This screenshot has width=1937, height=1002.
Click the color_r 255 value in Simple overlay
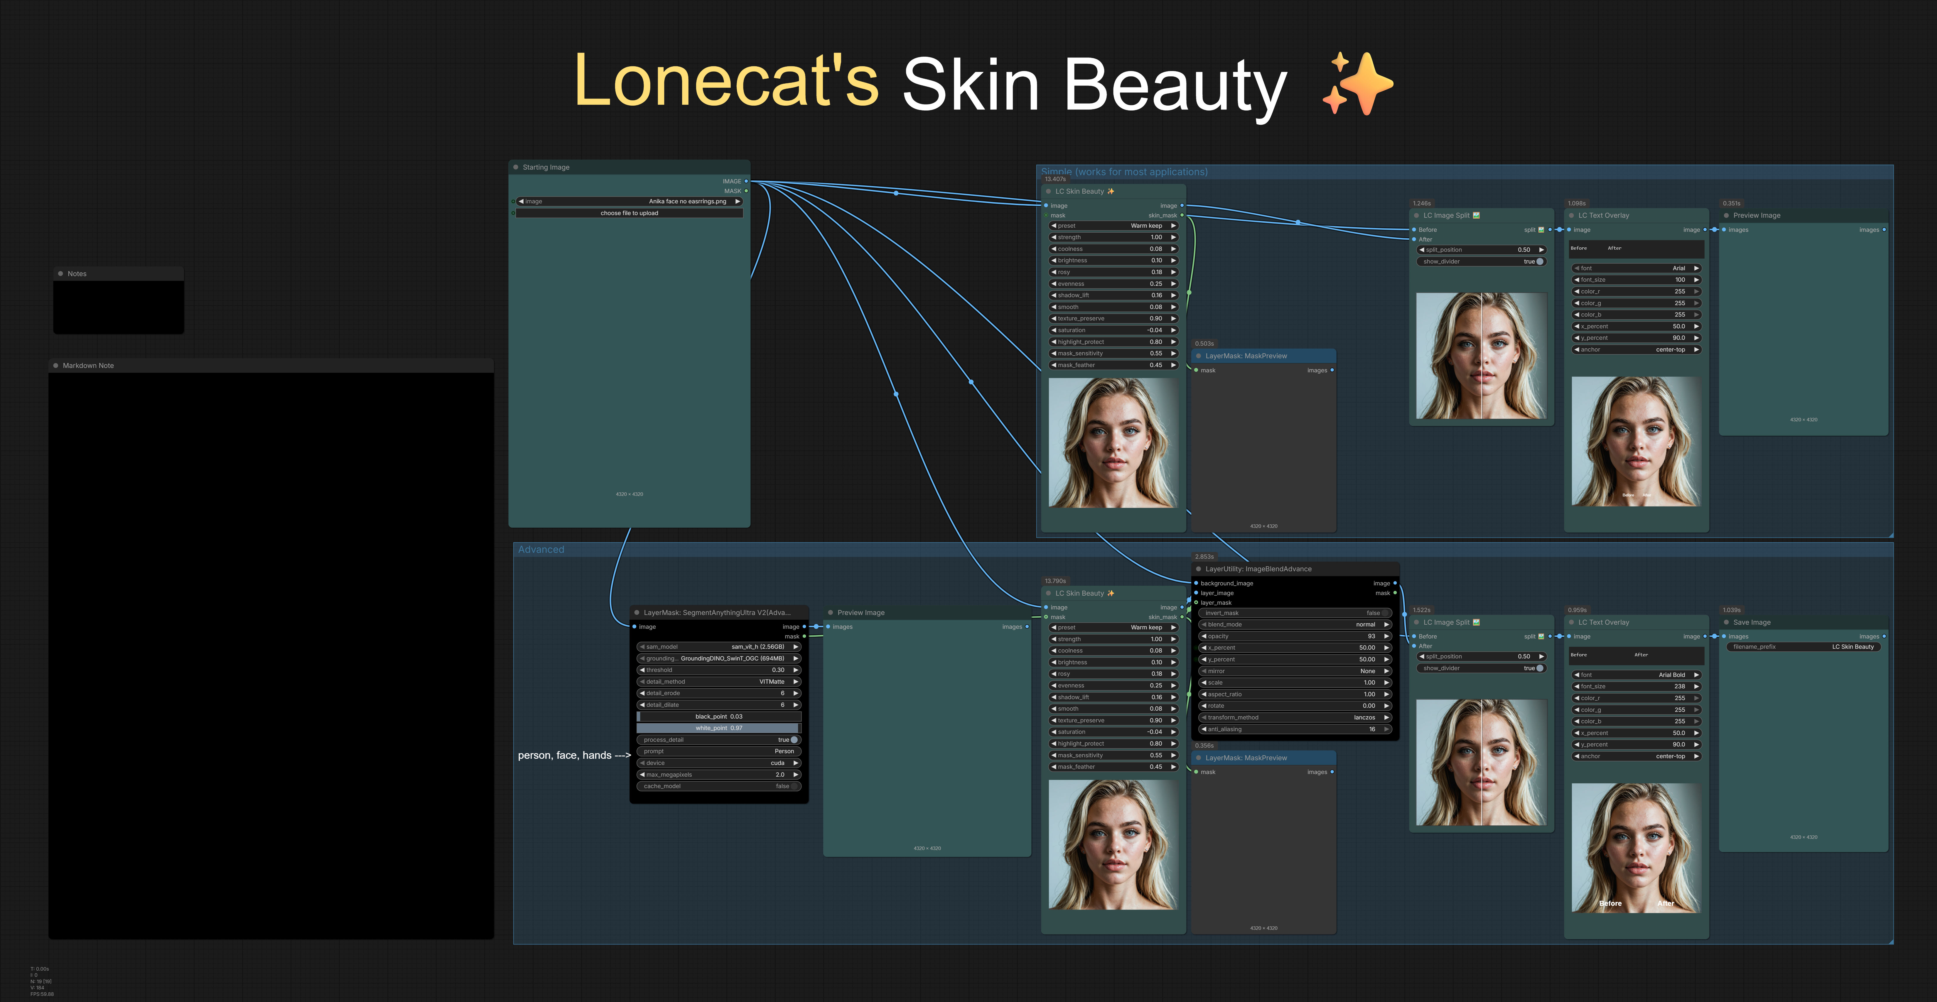tap(1680, 292)
